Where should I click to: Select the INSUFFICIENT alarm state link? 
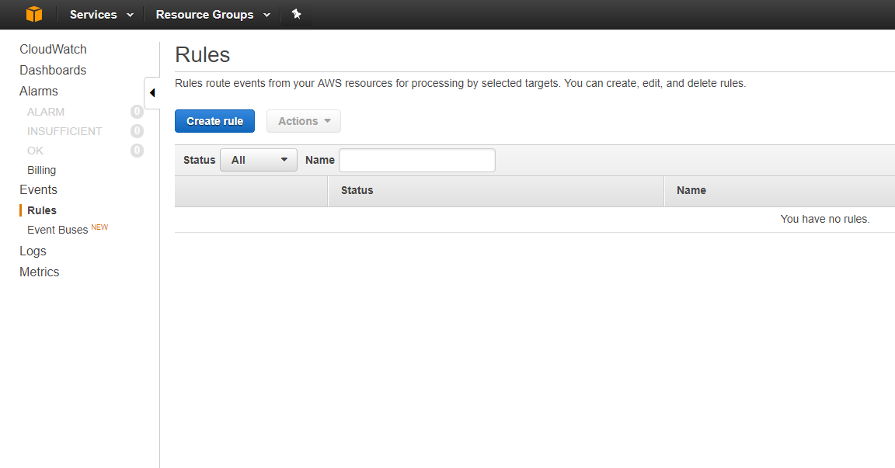[x=64, y=132]
